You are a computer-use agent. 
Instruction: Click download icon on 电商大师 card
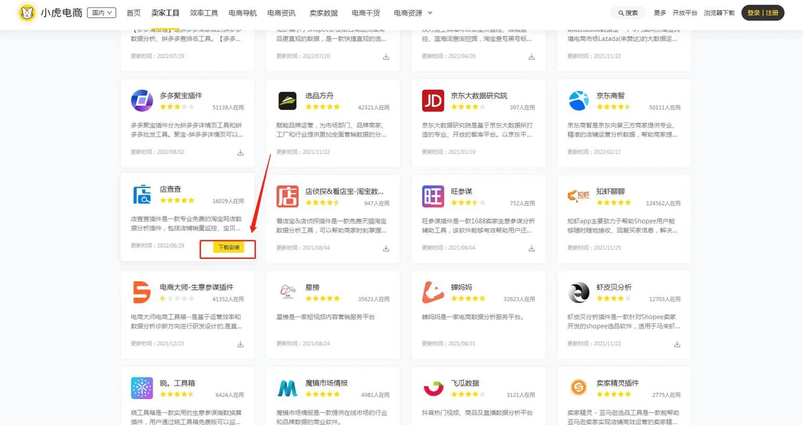point(240,344)
